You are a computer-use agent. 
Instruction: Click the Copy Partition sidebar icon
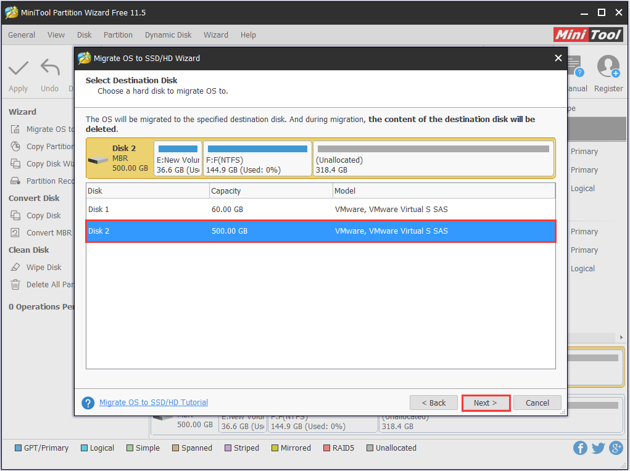15,147
